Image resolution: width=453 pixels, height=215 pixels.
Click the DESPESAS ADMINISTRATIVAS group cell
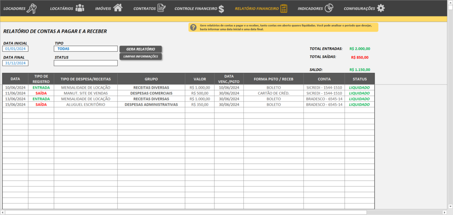click(x=151, y=104)
